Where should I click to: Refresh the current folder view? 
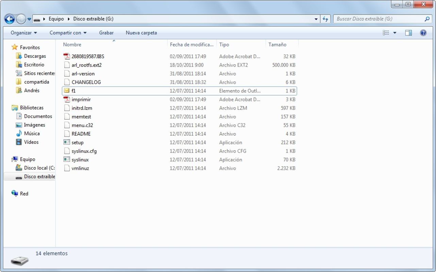[325, 19]
